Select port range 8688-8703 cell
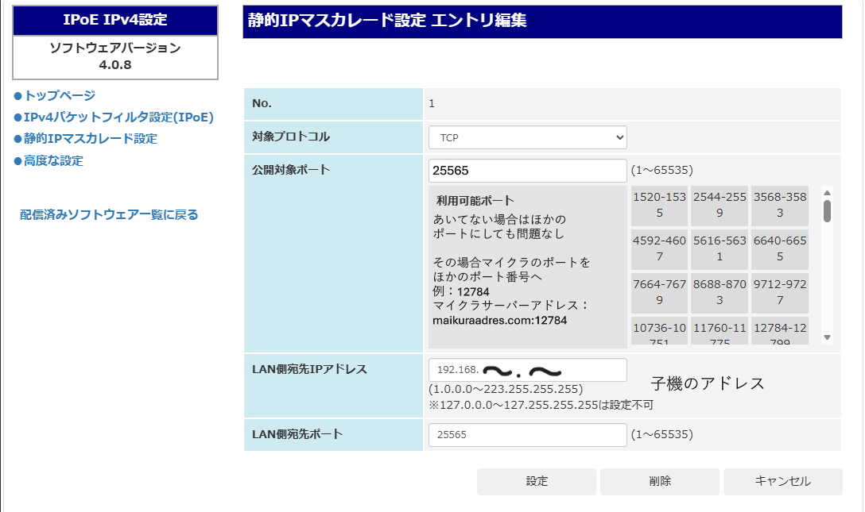Image resolution: width=865 pixels, height=512 pixels. point(720,292)
